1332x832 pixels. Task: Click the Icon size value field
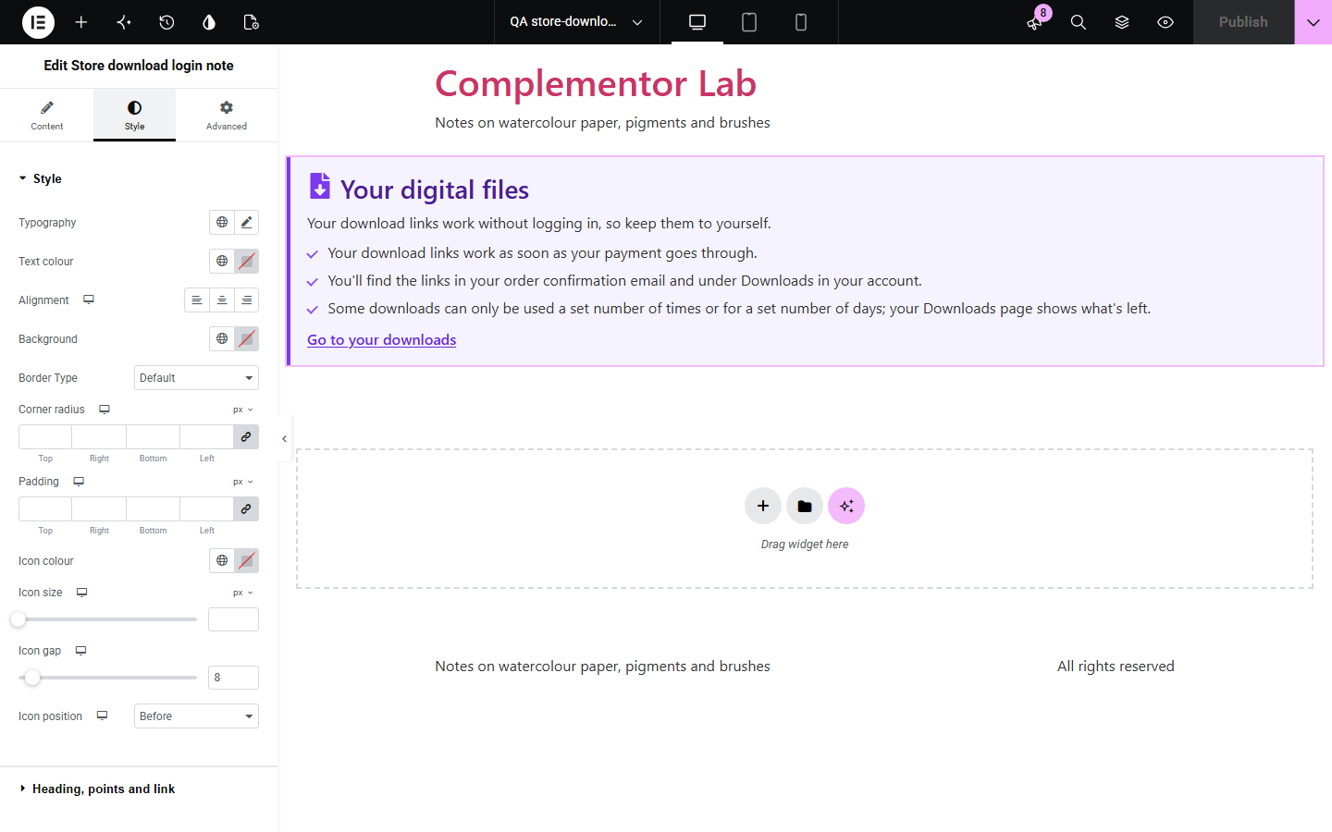coord(233,619)
